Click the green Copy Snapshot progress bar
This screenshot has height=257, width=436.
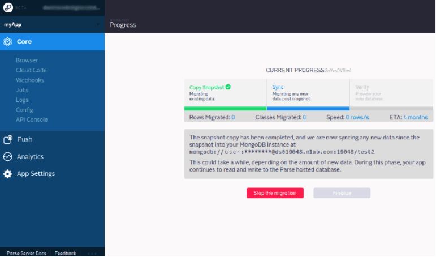(225, 109)
